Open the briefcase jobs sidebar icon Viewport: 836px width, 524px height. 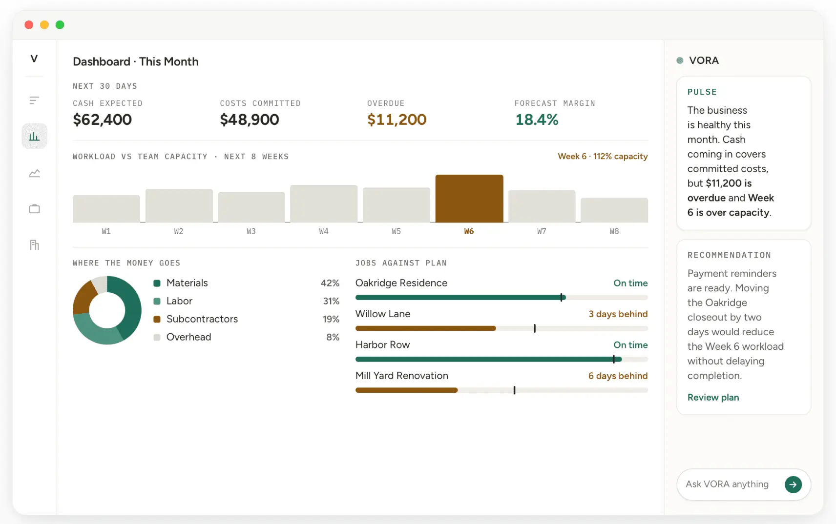[34, 209]
